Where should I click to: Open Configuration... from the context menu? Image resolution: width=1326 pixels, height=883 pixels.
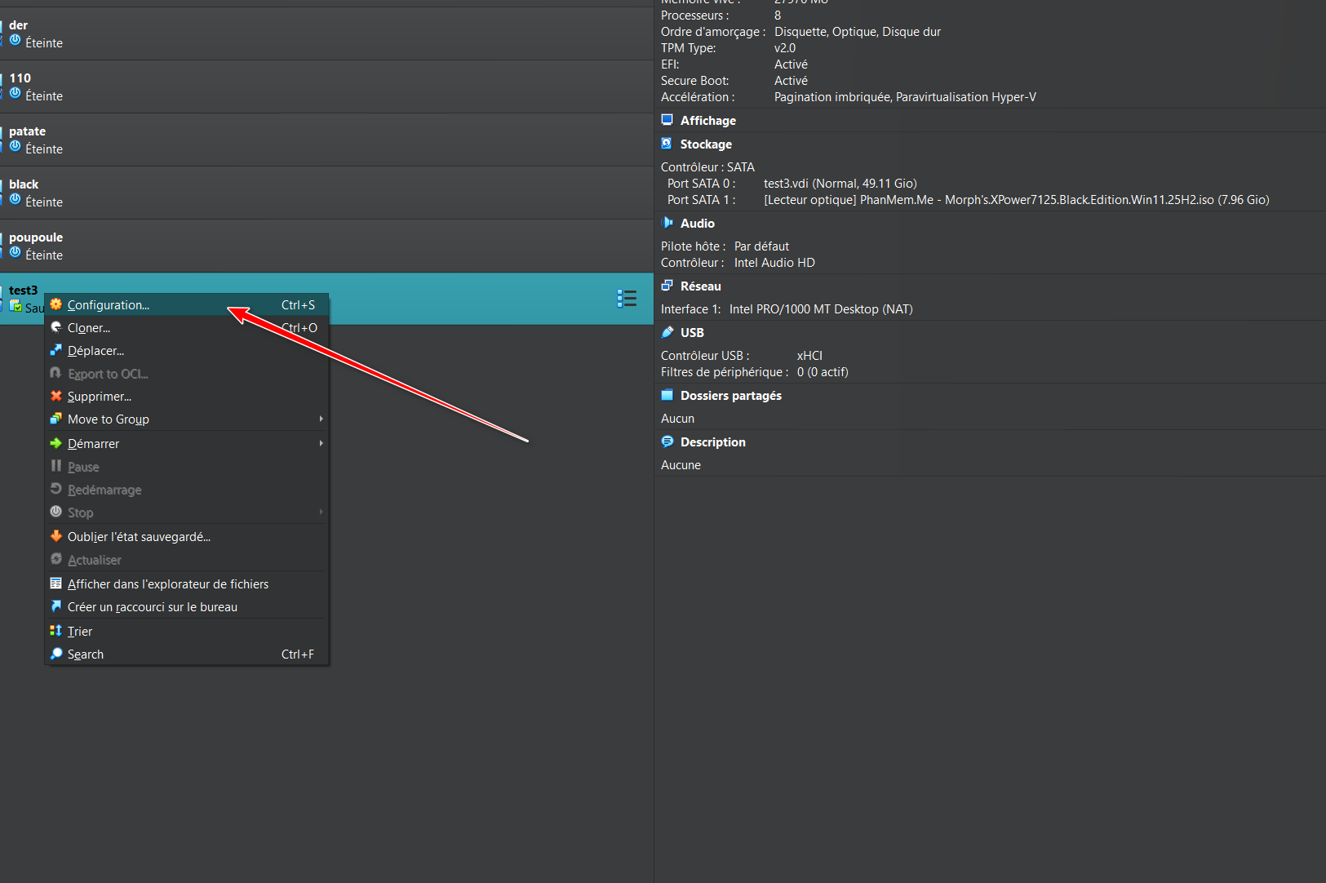[109, 305]
